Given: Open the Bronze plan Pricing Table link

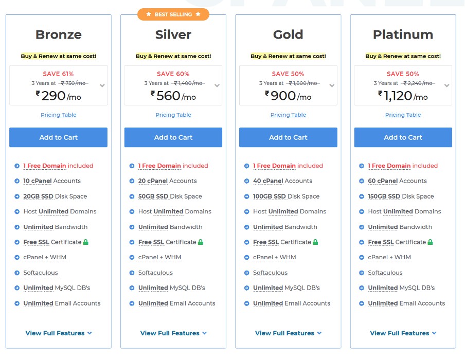Looking at the screenshot, I should coord(59,115).
